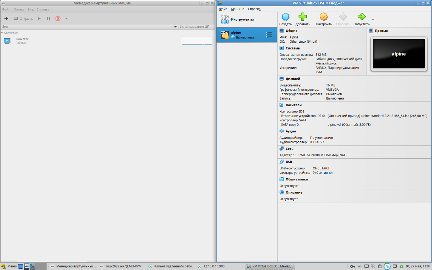This screenshot has height=270, width=432.
Task: Switch to 127.0.0.1:5900 taskbar window
Action: click(211, 266)
